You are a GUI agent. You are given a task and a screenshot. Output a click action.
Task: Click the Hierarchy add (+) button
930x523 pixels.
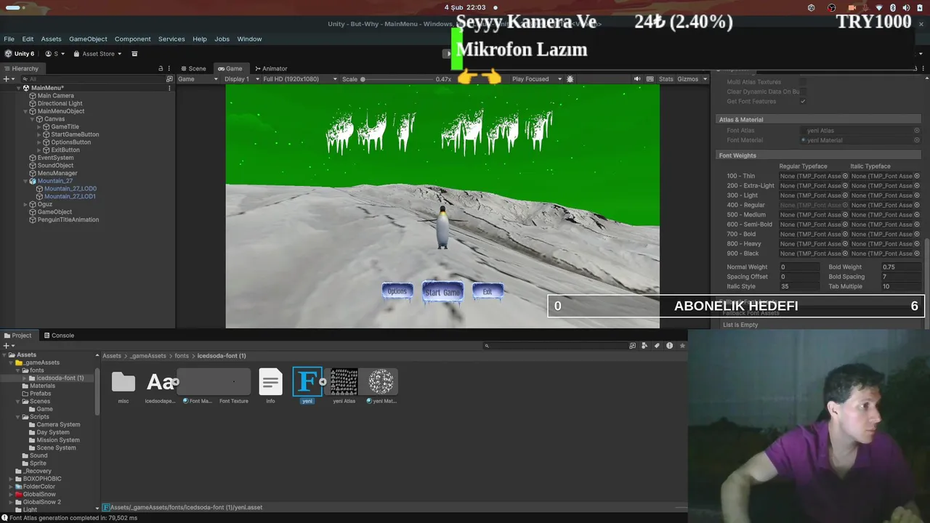pyautogui.click(x=7, y=79)
